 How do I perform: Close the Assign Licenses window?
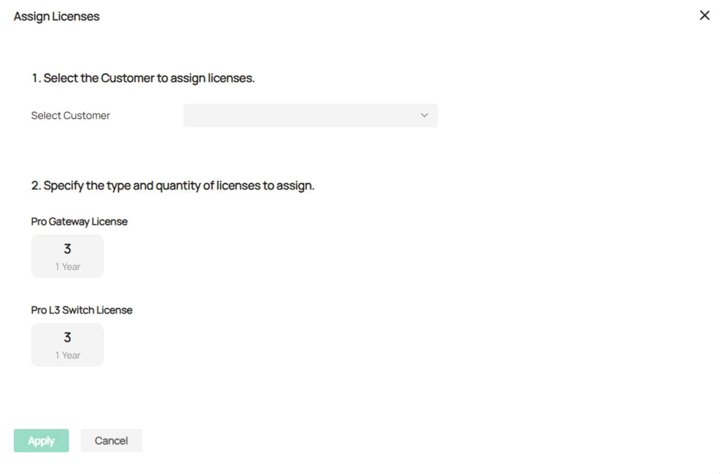[x=704, y=15]
